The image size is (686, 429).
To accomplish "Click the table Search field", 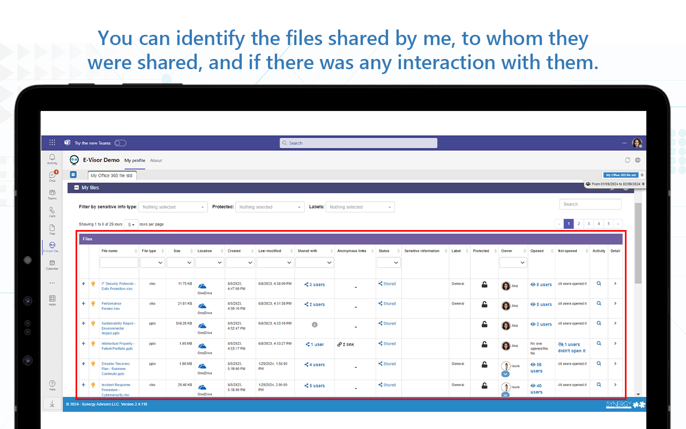I will pos(590,204).
